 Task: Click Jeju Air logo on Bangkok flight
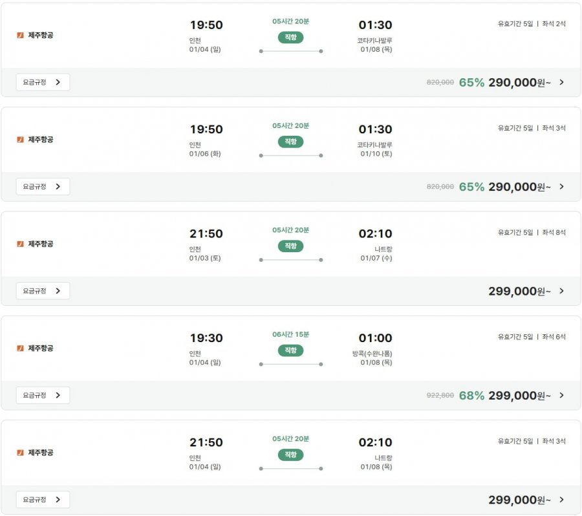[x=20, y=349]
